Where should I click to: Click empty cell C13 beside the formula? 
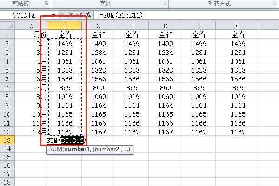pos(100,140)
